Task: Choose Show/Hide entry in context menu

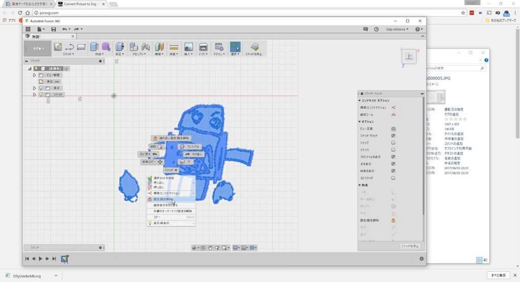Action: 171,223
